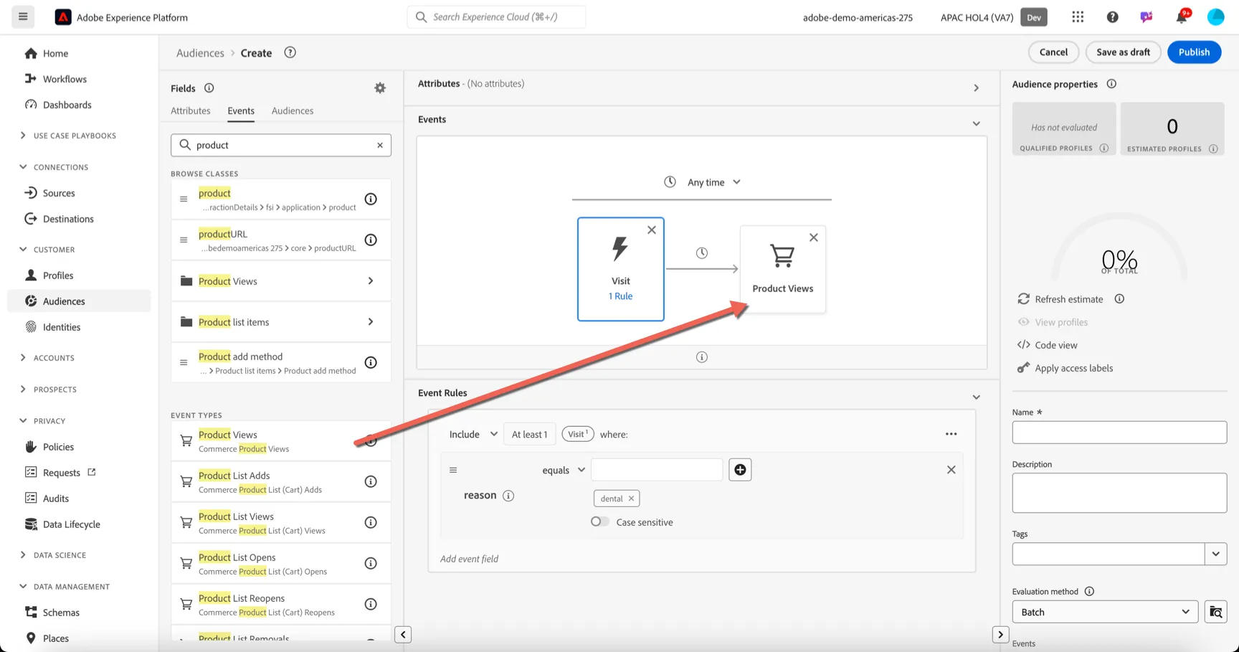
Task: Show info for Product add method field
Action: pos(371,363)
